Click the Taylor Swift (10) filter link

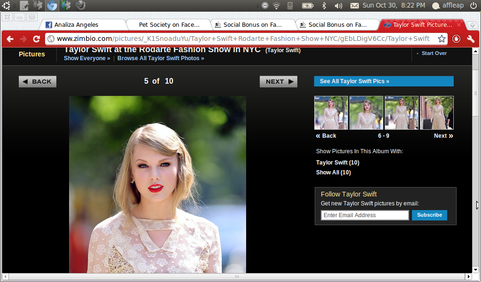coord(337,163)
